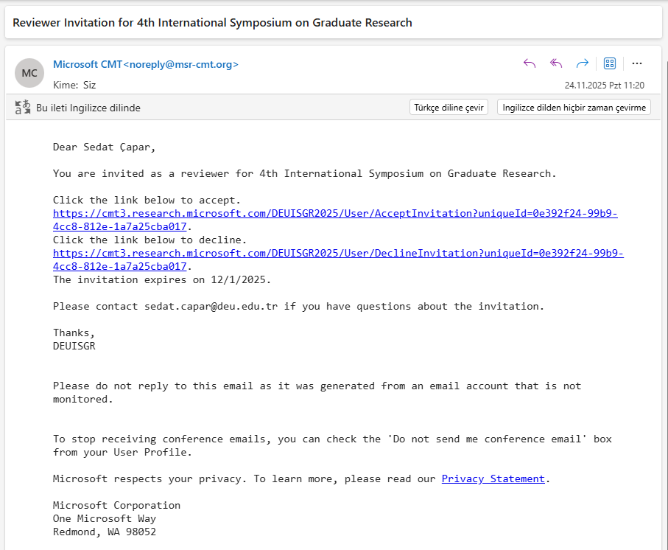Click the Reply arrow icon
The width and height of the screenshot is (668, 550).
[x=530, y=63]
